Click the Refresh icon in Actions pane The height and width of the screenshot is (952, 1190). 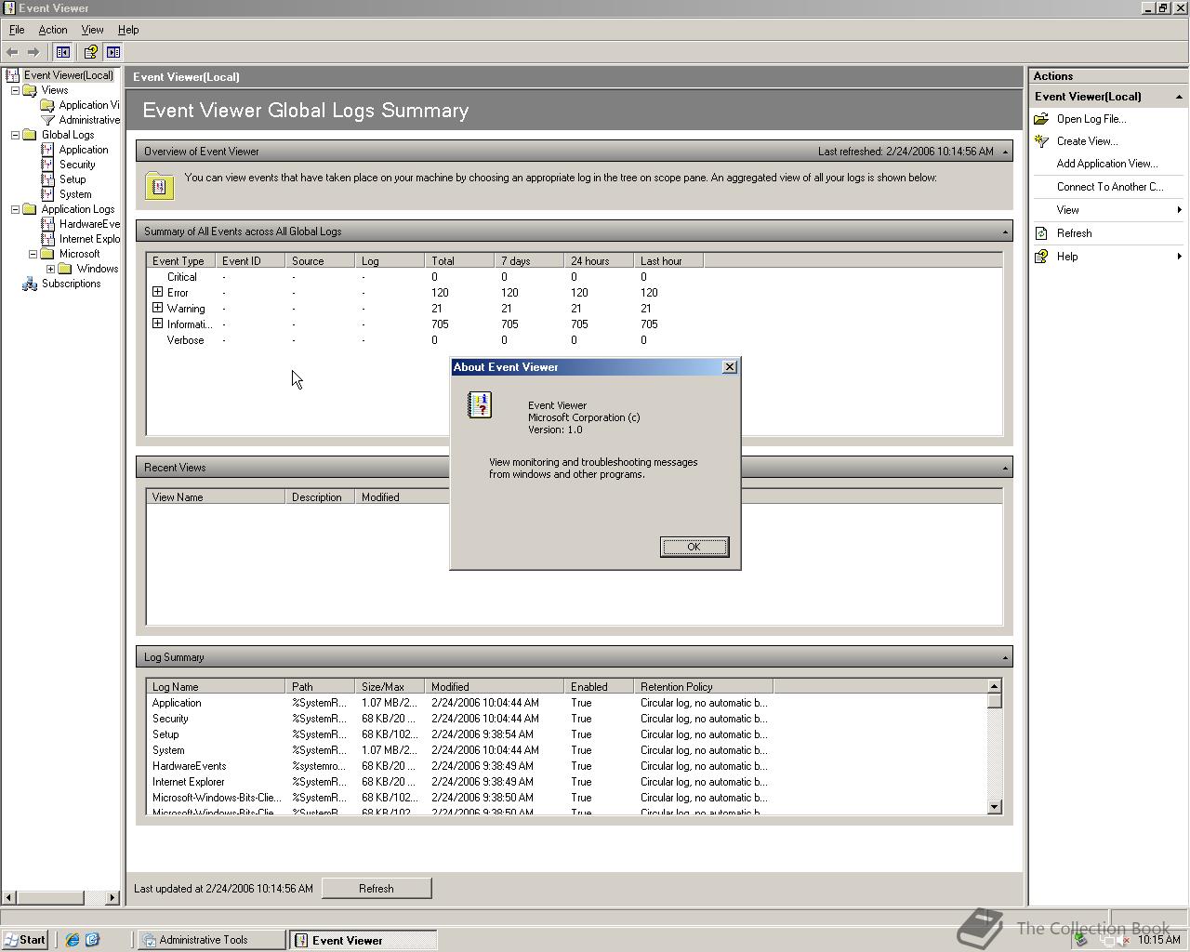point(1041,233)
